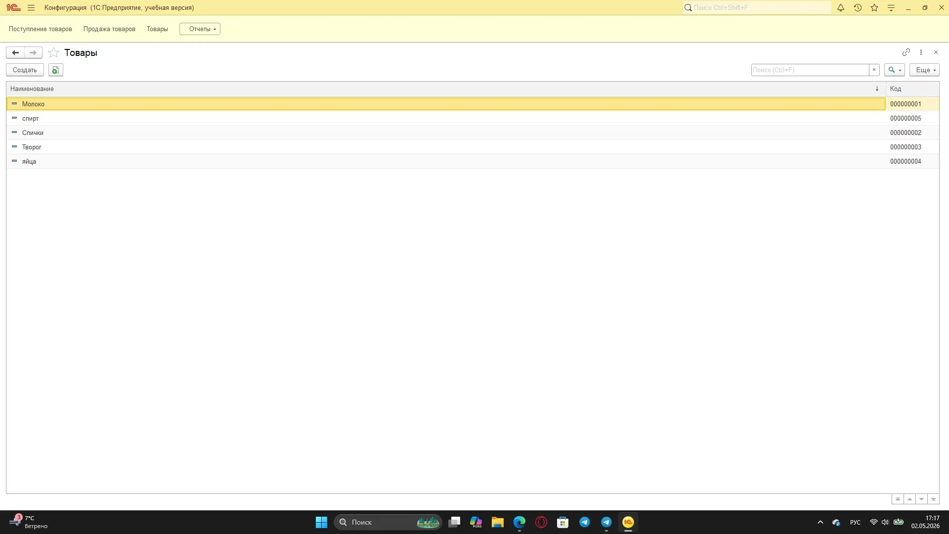
Task: Open the Поступление товаров section
Action: pyautogui.click(x=41, y=29)
